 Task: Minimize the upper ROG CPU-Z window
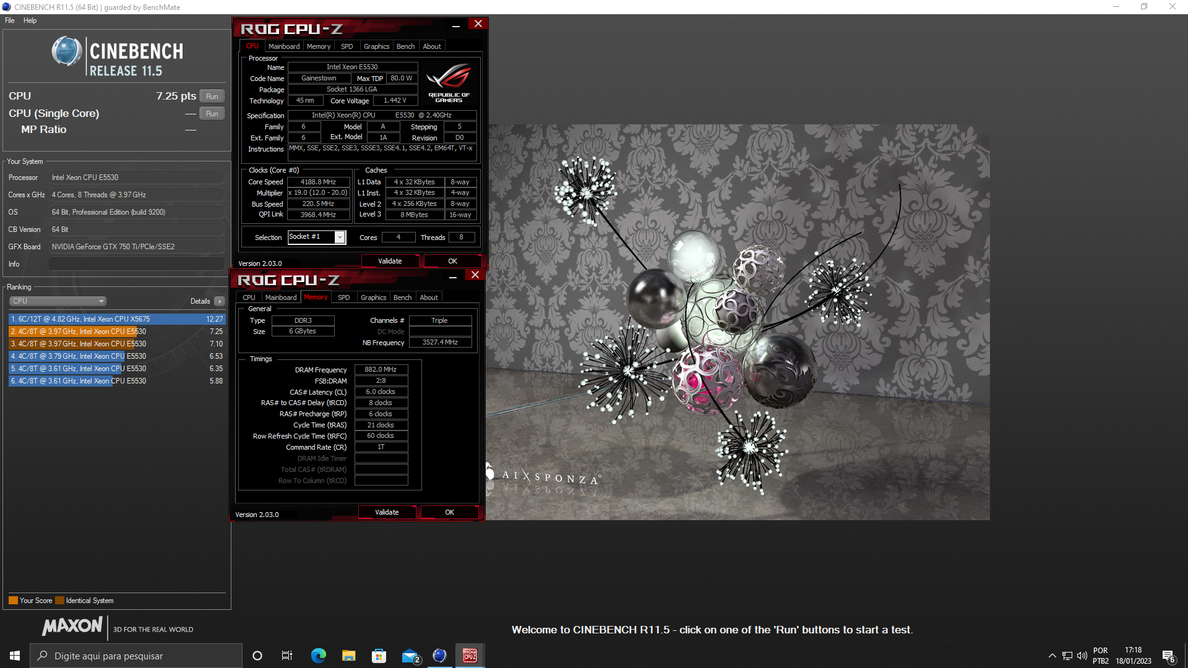(456, 27)
